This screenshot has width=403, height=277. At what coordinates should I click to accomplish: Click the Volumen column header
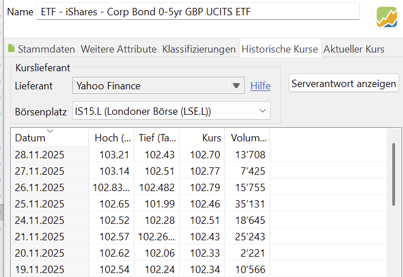tap(247, 138)
